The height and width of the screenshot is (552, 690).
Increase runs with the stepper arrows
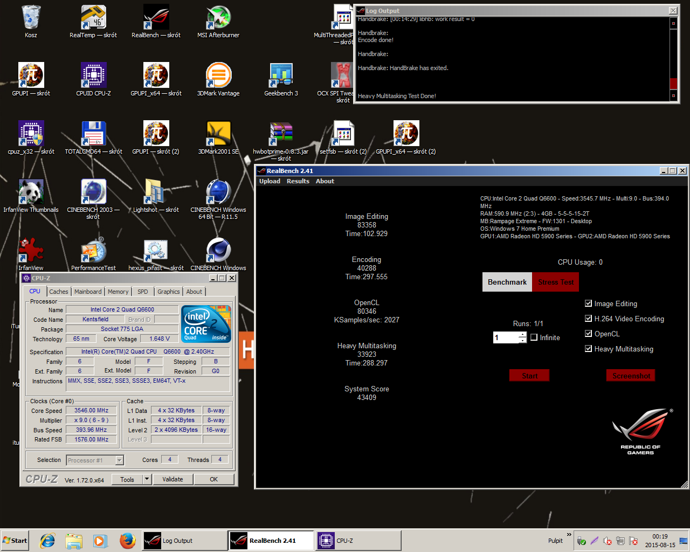[x=522, y=335]
